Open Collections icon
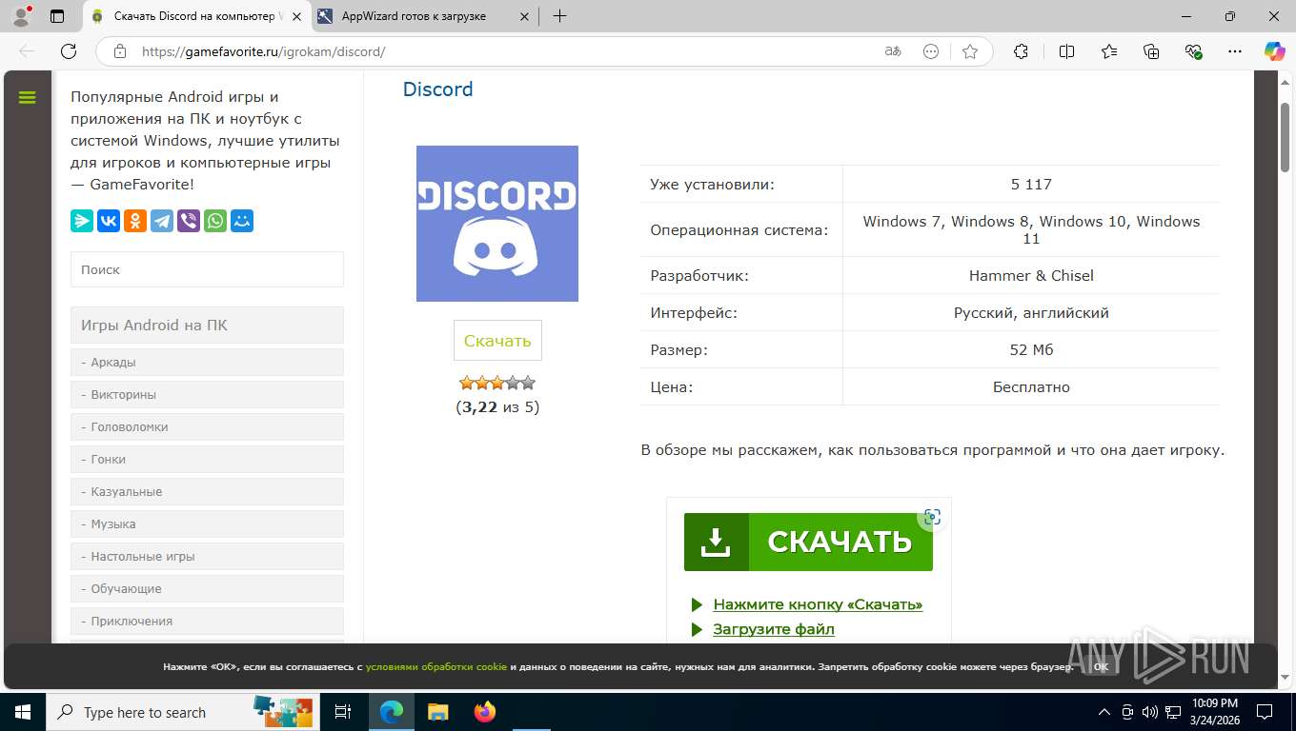 click(x=1151, y=51)
